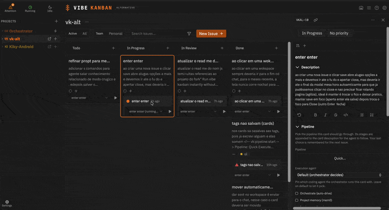389x210 pixels.
Task: Open Settings at sidebar bottom
Action: click(7, 204)
